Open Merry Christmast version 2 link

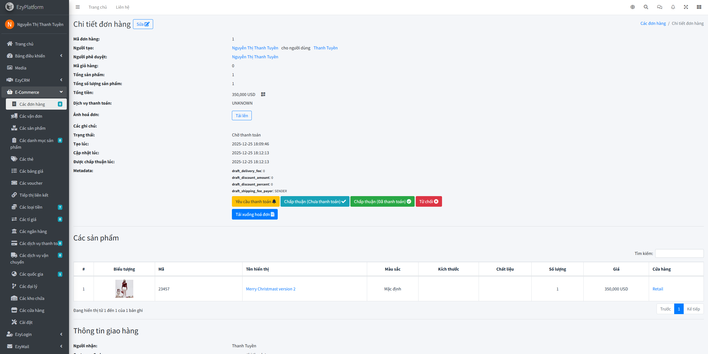tap(270, 289)
